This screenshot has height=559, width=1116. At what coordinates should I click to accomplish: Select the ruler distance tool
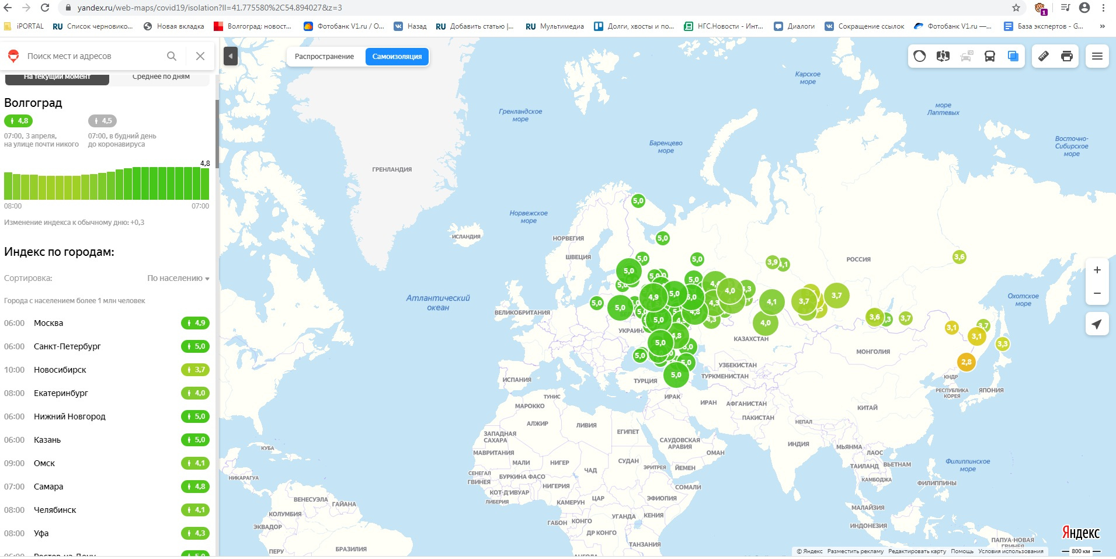tap(1044, 56)
